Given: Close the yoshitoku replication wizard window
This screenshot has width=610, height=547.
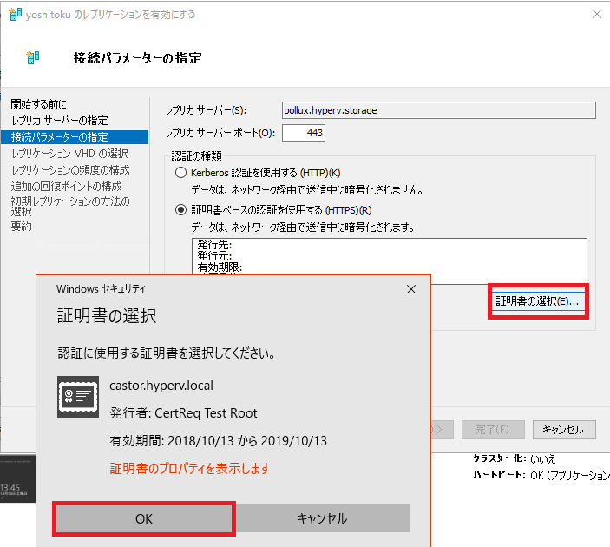Looking at the screenshot, I should [x=597, y=14].
